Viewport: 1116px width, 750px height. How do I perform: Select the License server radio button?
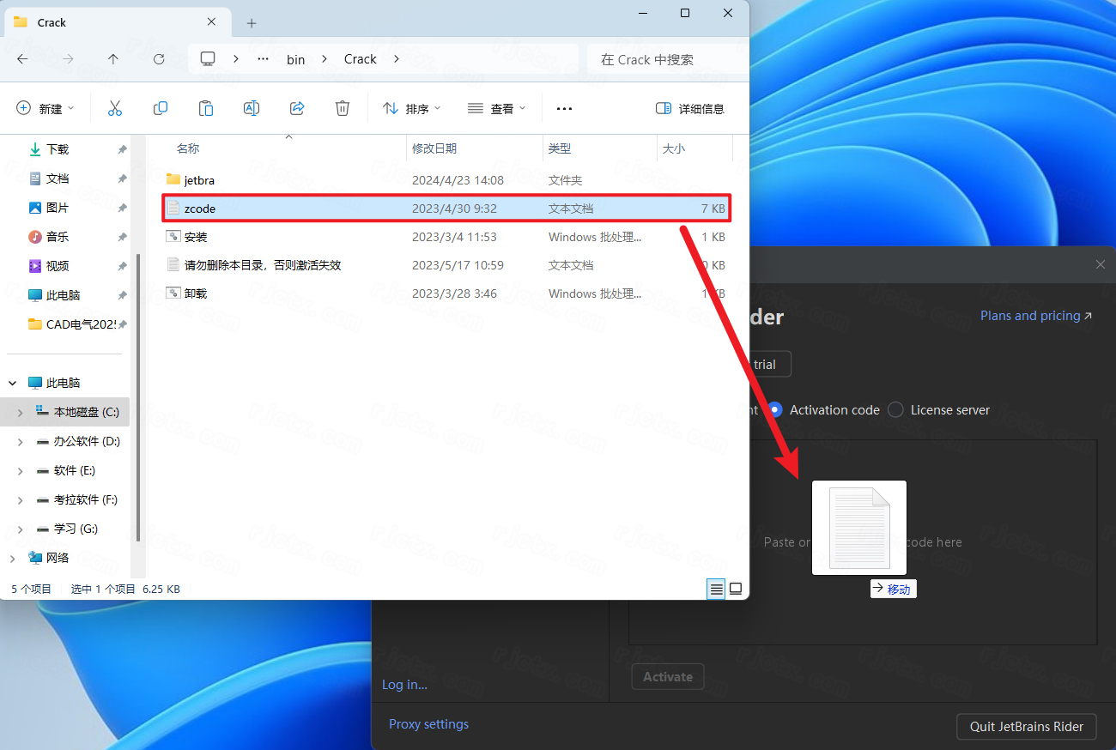pyautogui.click(x=895, y=410)
